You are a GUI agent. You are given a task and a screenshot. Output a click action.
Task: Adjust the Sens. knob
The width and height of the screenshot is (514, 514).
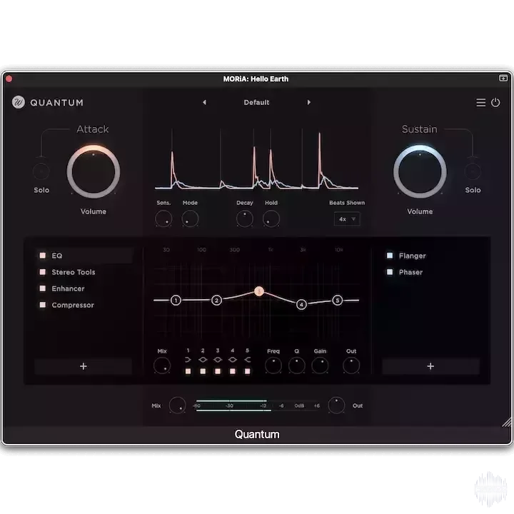pyautogui.click(x=163, y=218)
